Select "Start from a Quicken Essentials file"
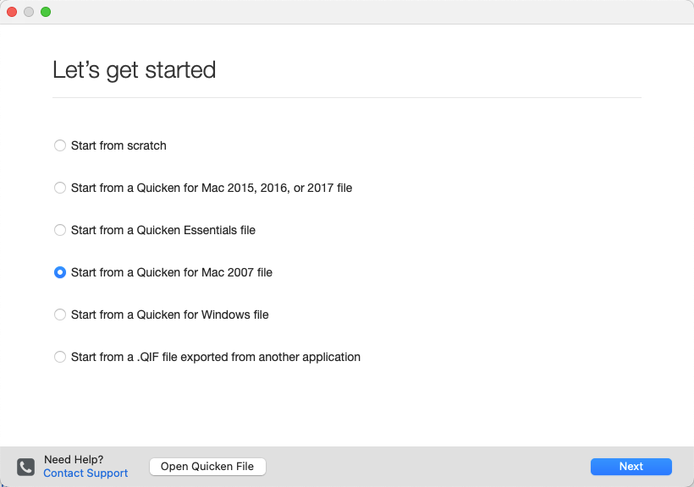The height and width of the screenshot is (487, 694). coord(60,230)
